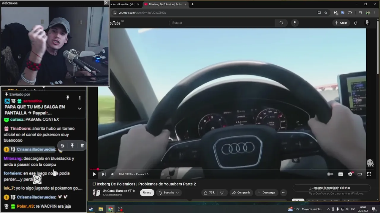This screenshot has height=213, width=380.
Task: Show hidden system tray icons
Action: click(x=328, y=209)
